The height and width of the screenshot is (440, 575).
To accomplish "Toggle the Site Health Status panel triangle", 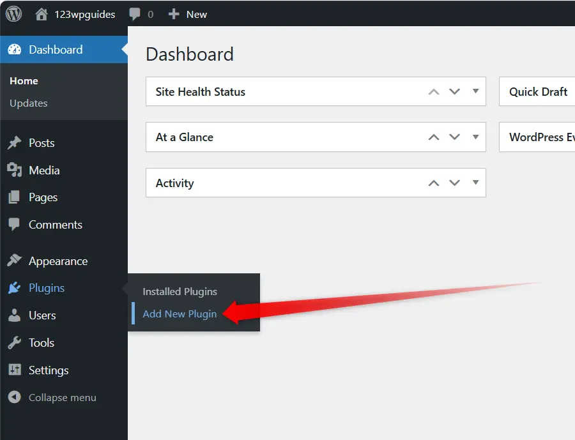I will tap(475, 91).
